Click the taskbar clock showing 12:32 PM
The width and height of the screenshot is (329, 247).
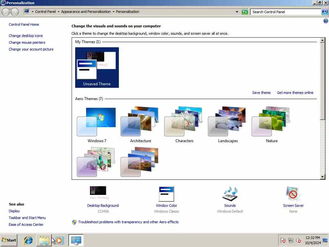point(313,240)
